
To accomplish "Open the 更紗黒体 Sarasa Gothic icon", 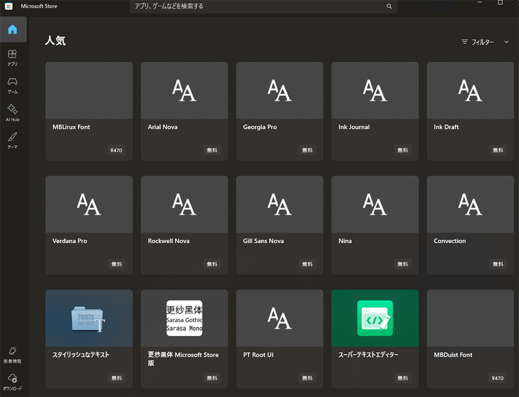I will point(184,318).
